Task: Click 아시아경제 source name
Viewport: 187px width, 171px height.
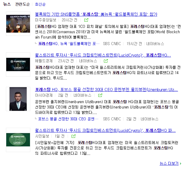Action: coord(44,95)
